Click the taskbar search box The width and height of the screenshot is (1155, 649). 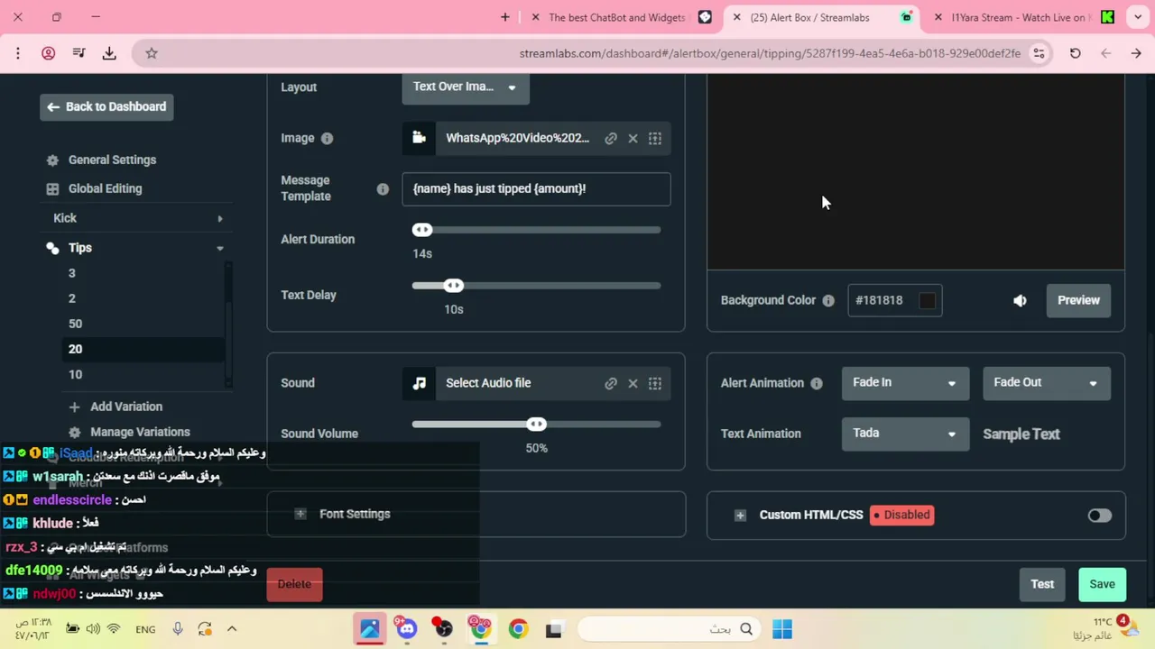(x=668, y=629)
